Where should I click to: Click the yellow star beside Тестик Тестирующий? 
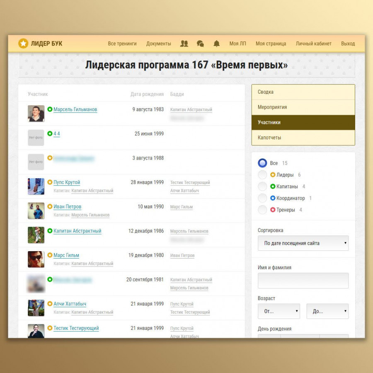tap(50, 328)
